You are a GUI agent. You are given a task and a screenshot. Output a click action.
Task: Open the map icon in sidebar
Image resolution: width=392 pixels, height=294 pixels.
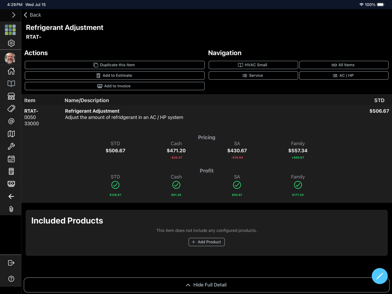11,134
